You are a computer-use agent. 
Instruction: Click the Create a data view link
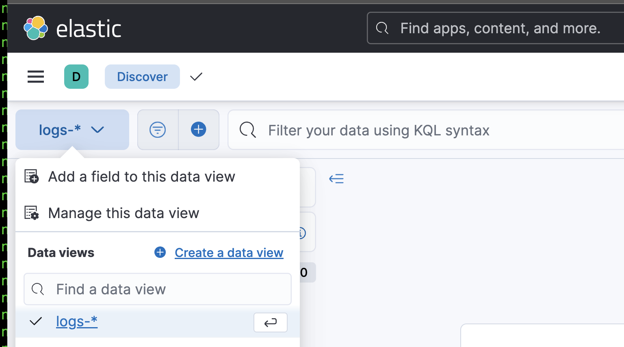point(229,253)
